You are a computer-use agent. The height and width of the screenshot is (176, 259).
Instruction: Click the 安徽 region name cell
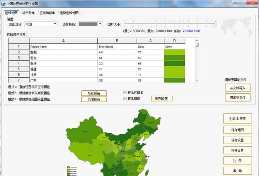coord(63,52)
